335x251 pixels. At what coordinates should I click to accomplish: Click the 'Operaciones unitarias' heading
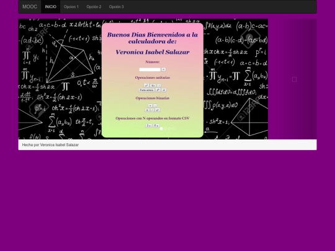[x=153, y=77]
